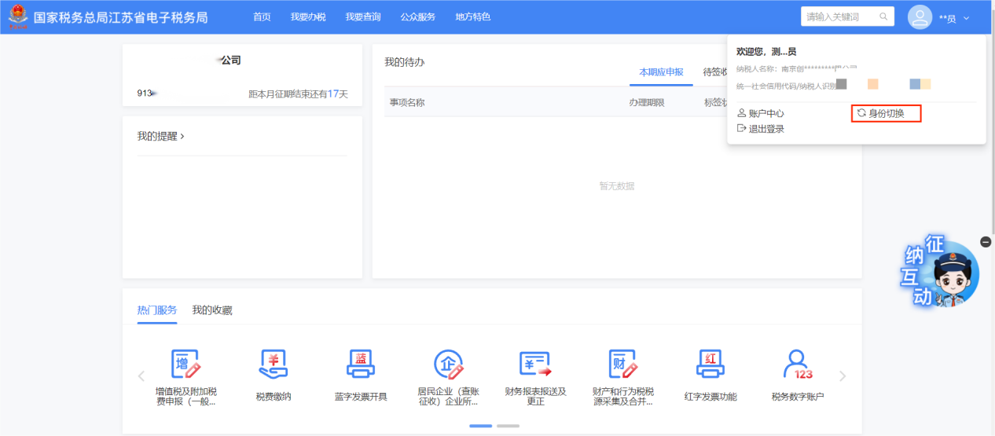Open 红字发票功能 service icon
Screen dimensions: 995x436
(710, 365)
